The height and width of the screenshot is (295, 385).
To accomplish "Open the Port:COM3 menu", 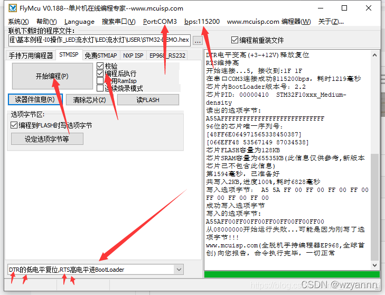I will (x=160, y=22).
